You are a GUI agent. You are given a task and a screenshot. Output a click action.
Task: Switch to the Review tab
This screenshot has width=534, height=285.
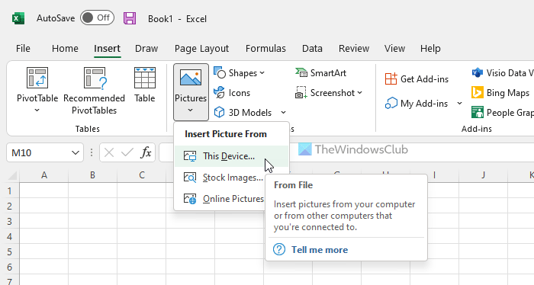[354, 48]
